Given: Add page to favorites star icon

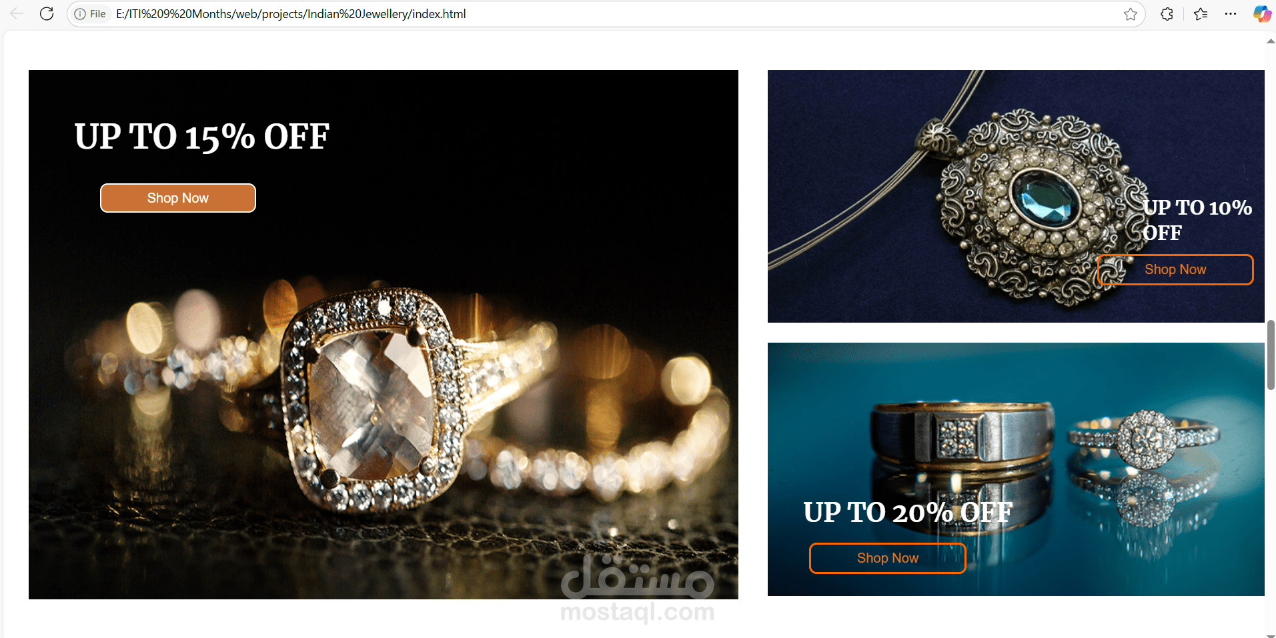Looking at the screenshot, I should click(x=1130, y=14).
